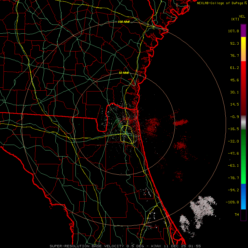Screen dimensions: 248x248
Task: Click the -32.0 velocity scale value
Action: pyautogui.click(x=233, y=141)
